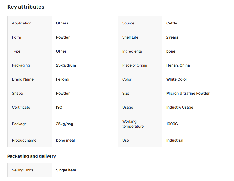234x181 pixels.
Task: Click the 25kg/drum packaging value
Action: tap(66, 65)
